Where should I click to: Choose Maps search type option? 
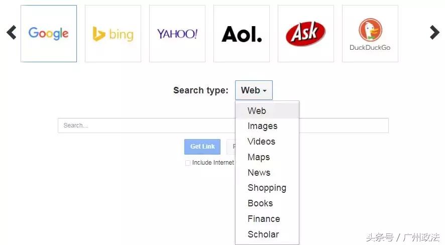(259, 157)
